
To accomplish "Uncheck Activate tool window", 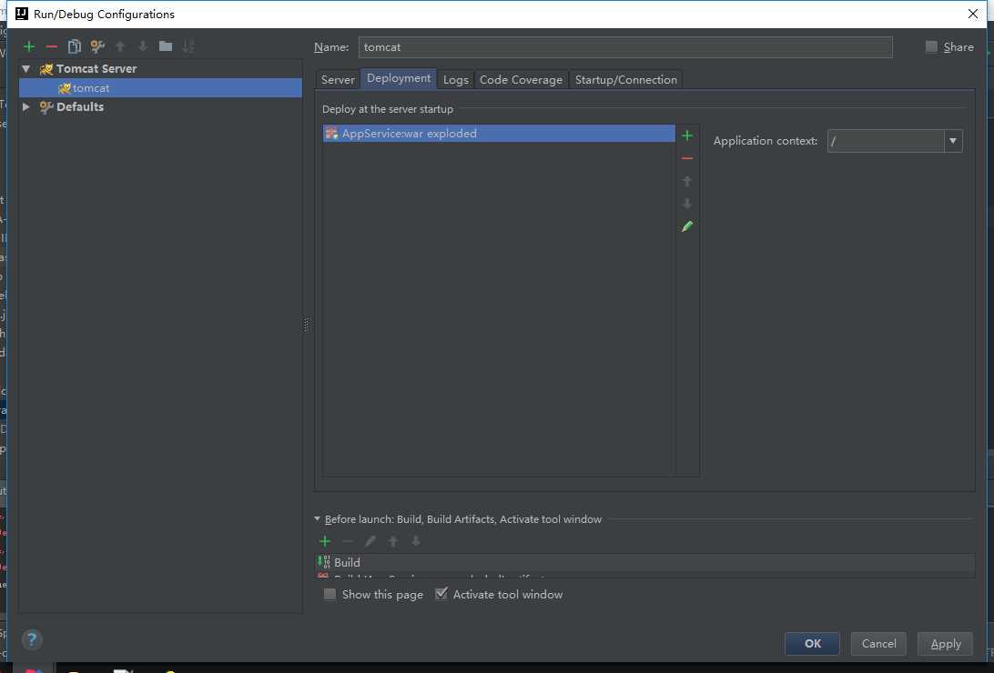I will (x=441, y=594).
